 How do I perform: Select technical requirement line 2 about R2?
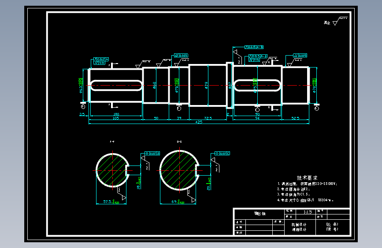pos(293,189)
